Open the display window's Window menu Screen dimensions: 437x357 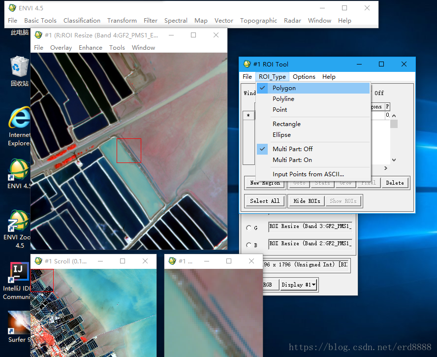144,48
